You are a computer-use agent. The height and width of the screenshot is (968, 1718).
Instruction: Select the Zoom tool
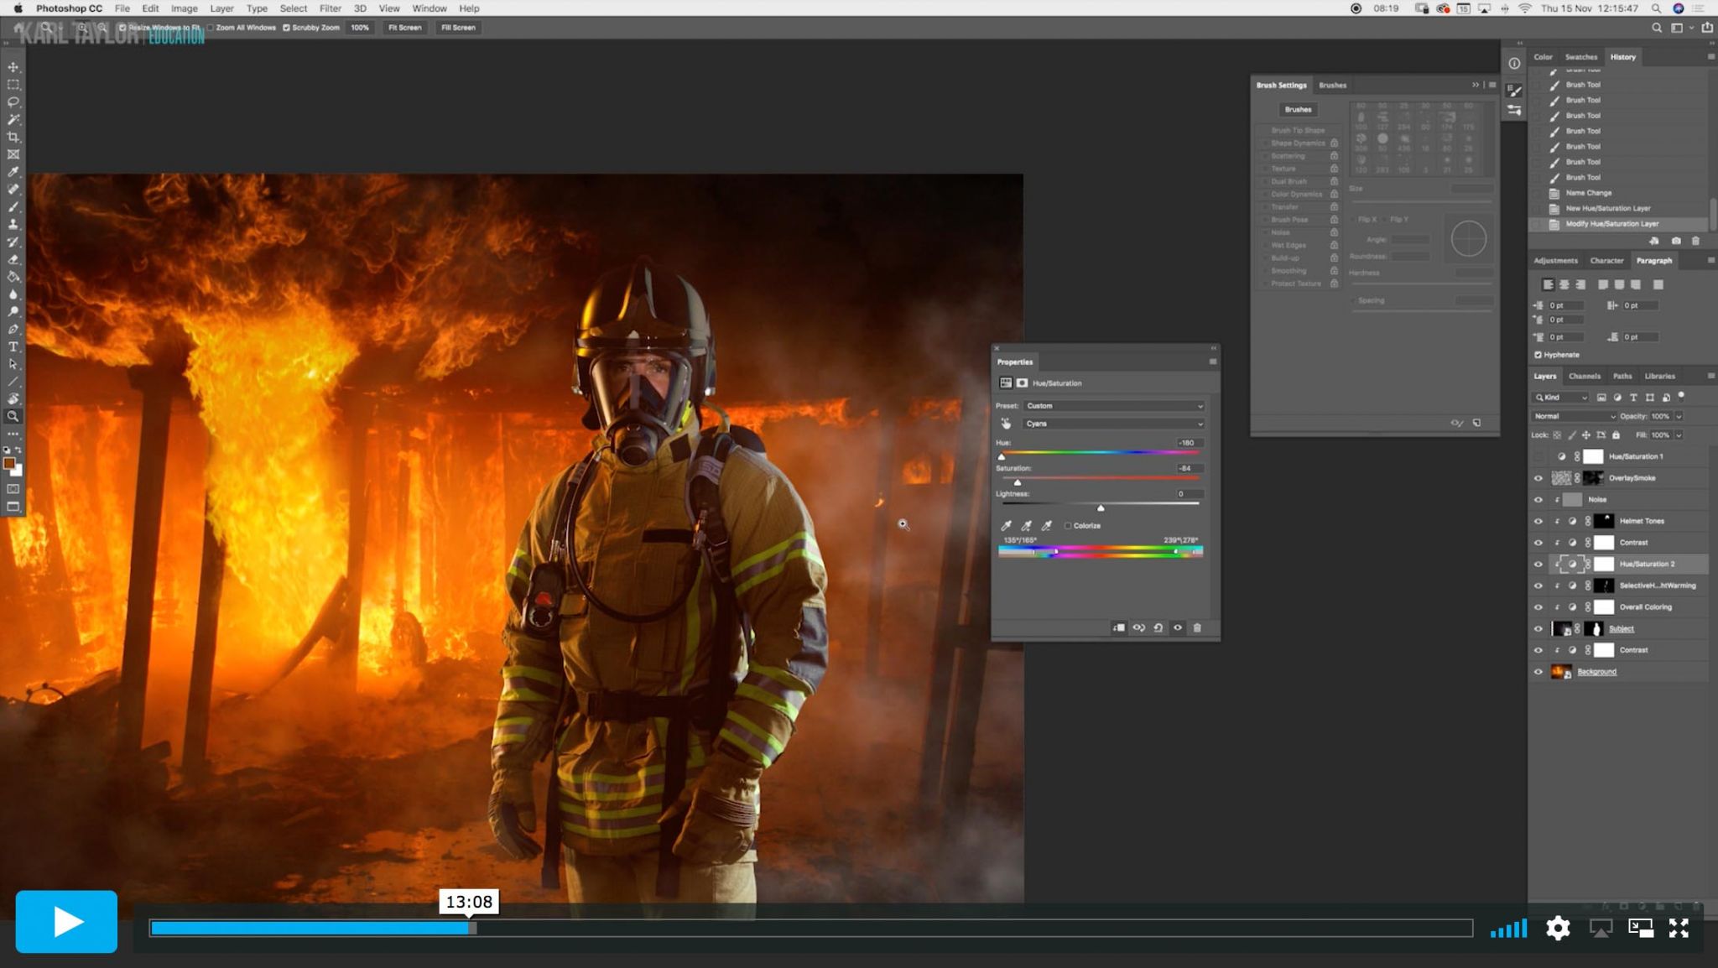(13, 416)
